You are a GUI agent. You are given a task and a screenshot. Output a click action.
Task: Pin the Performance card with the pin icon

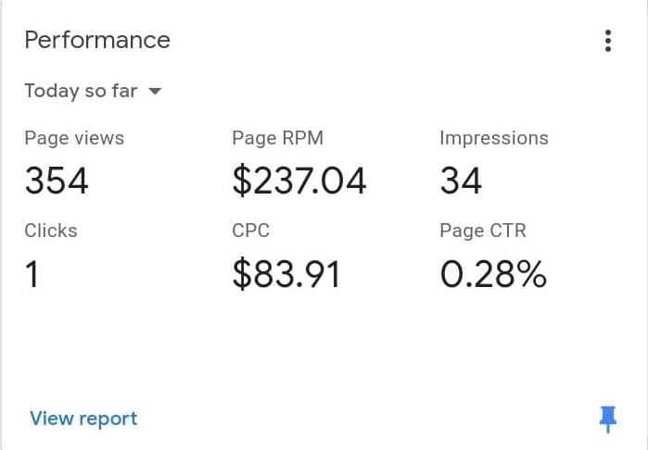click(608, 420)
